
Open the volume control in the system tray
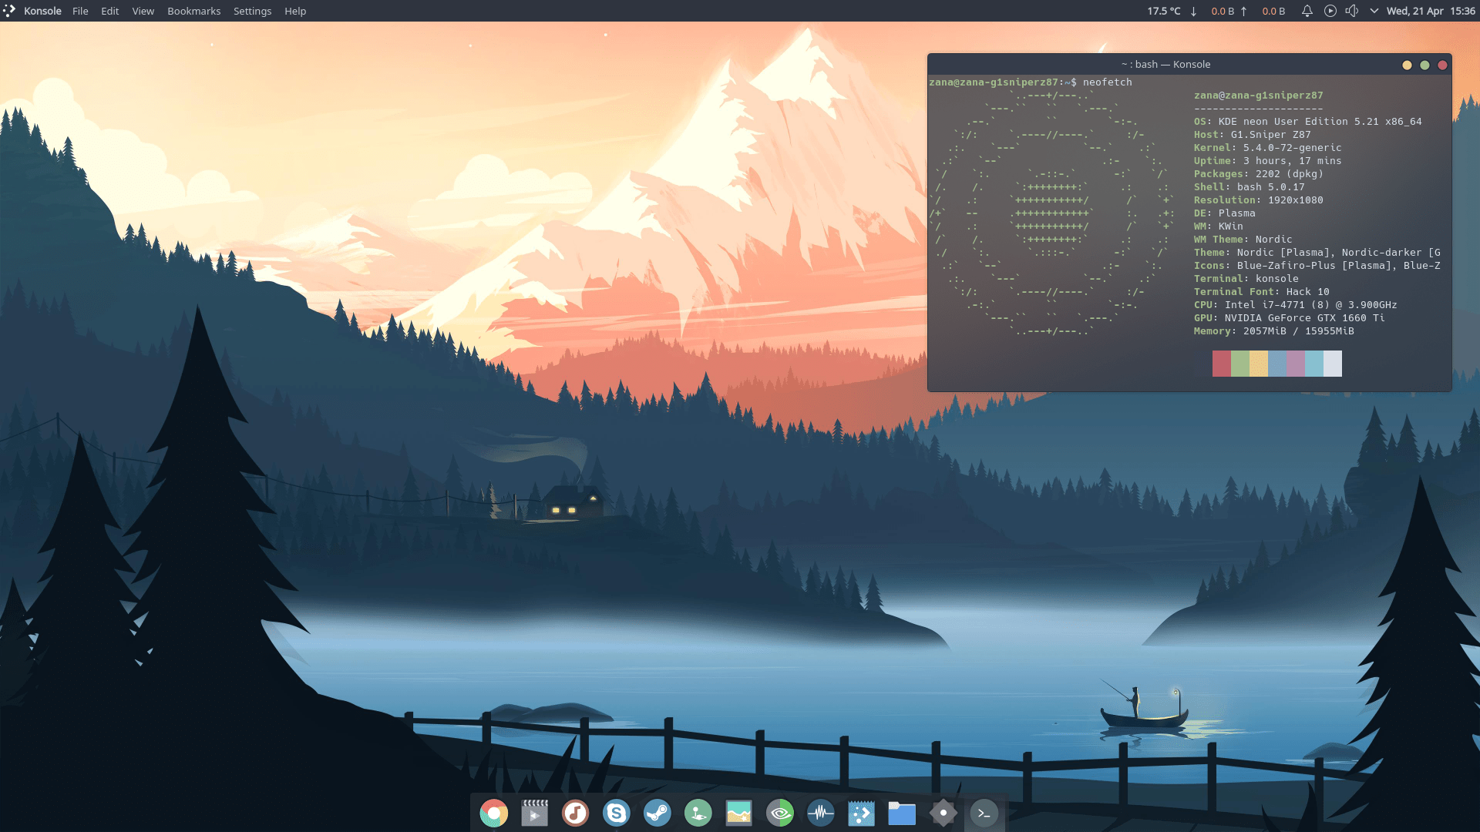pos(1353,11)
